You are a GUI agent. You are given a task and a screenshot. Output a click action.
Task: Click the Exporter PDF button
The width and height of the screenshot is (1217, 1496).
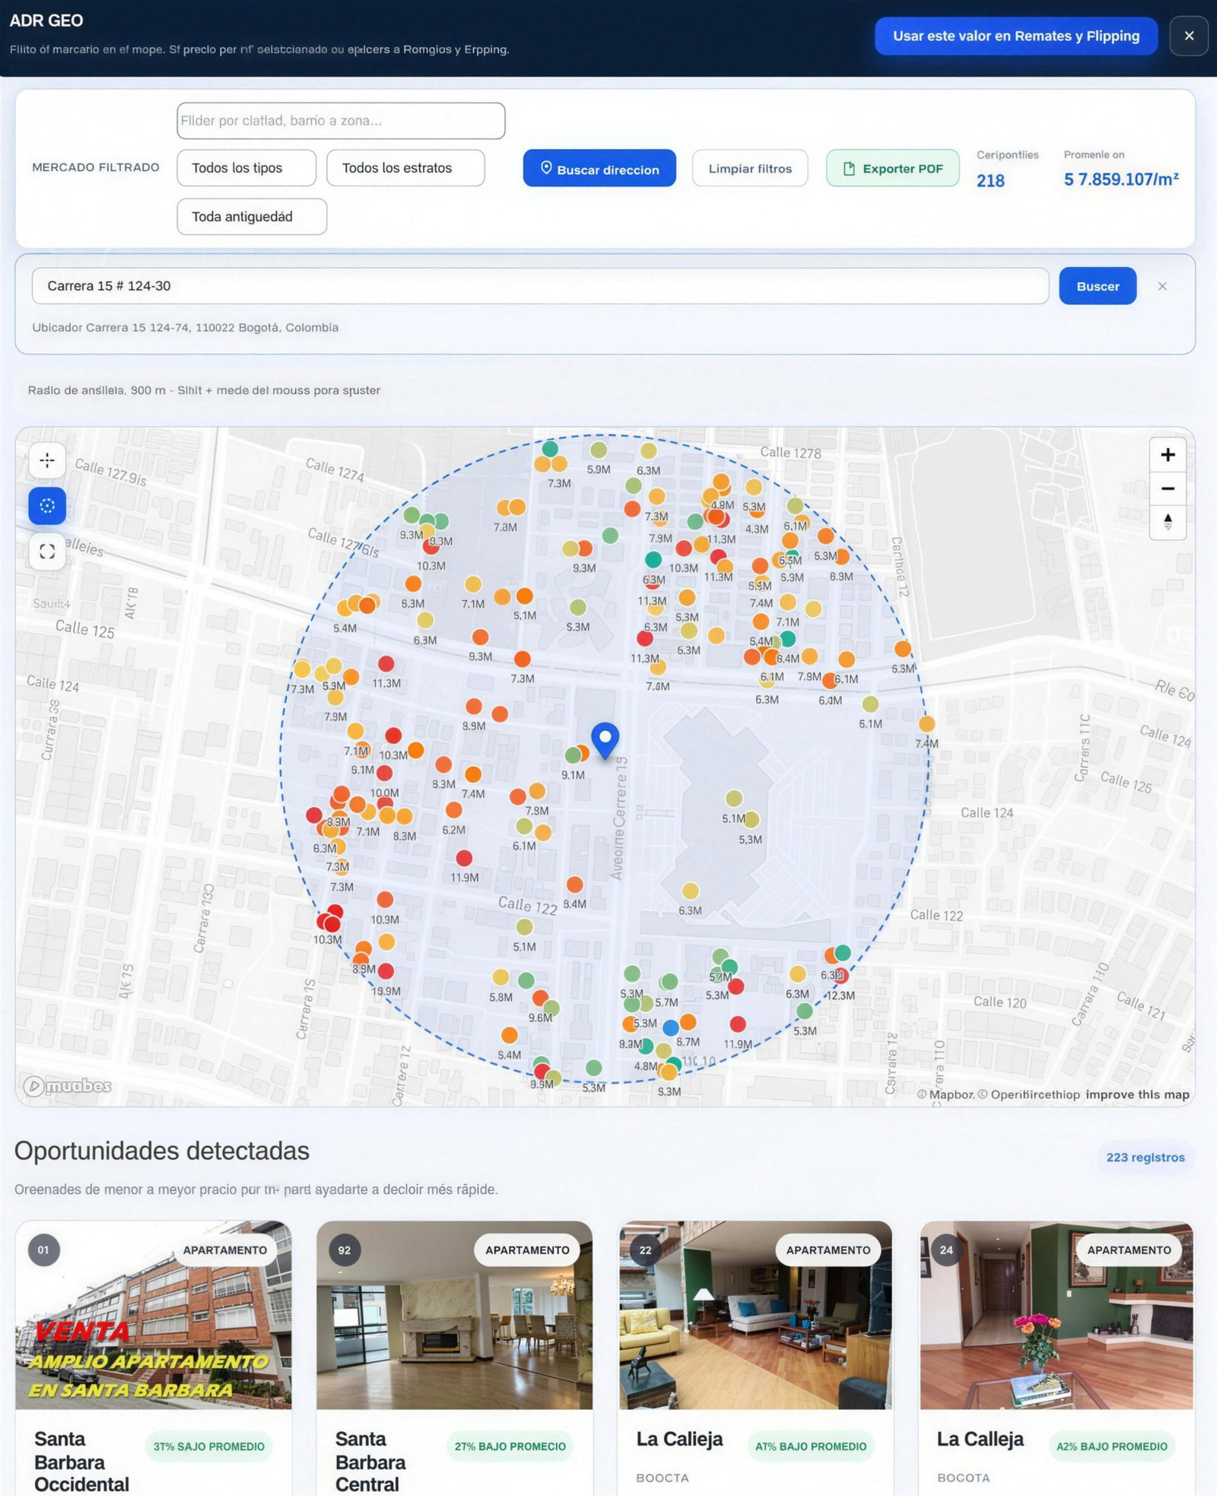tap(893, 168)
